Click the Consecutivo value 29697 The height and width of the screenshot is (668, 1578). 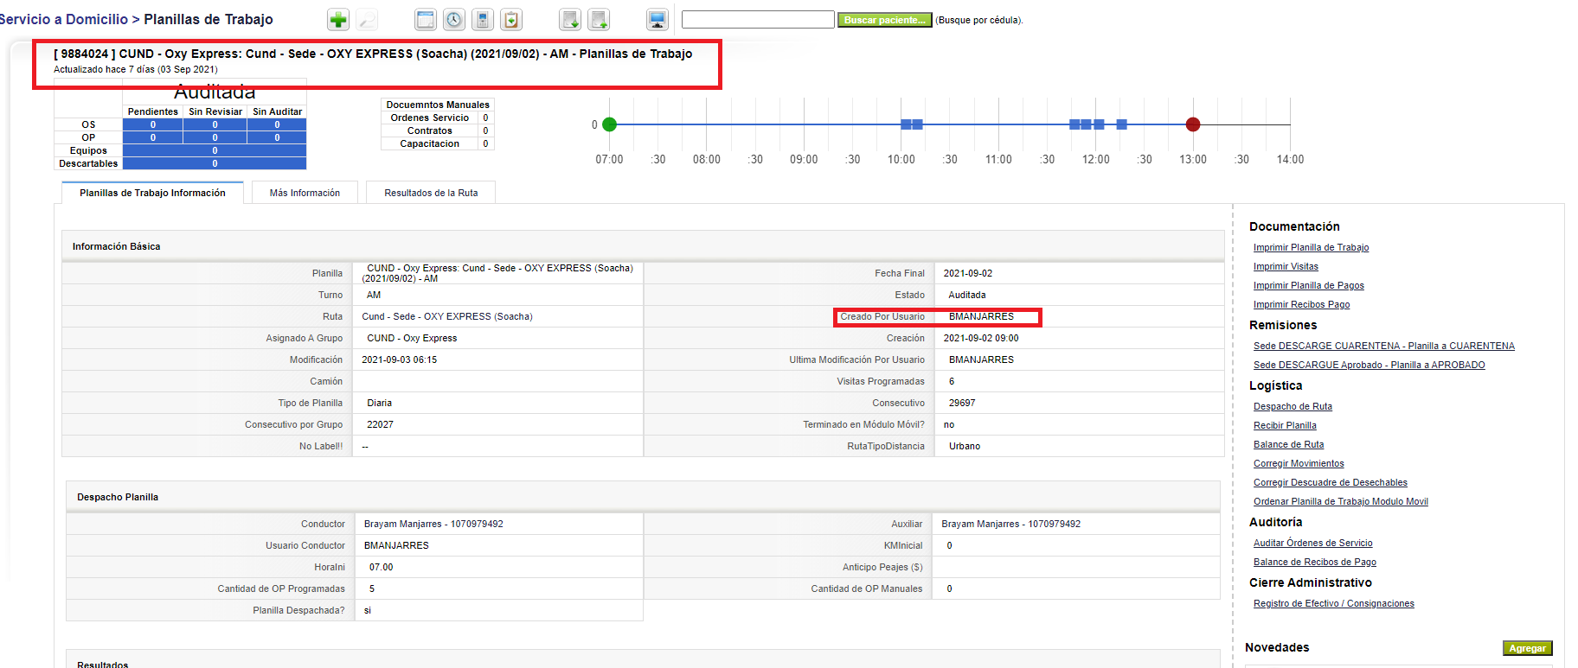(961, 403)
